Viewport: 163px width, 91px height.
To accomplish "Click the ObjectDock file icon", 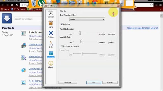I will pos(24,70).
